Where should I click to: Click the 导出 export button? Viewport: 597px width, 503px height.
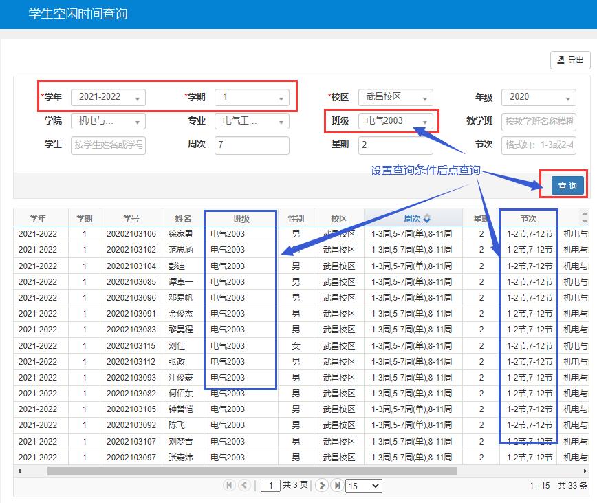[570, 61]
